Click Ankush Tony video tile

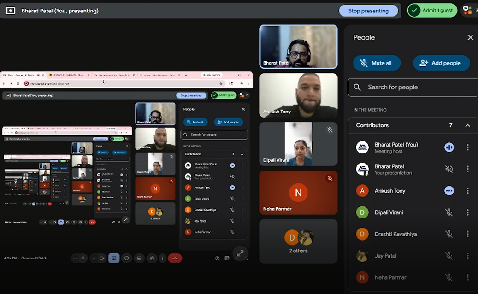pos(298,95)
